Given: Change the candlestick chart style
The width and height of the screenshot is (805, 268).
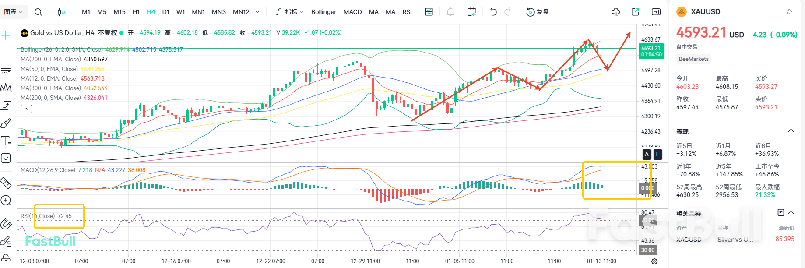Looking at the screenshot, I should [61, 12].
